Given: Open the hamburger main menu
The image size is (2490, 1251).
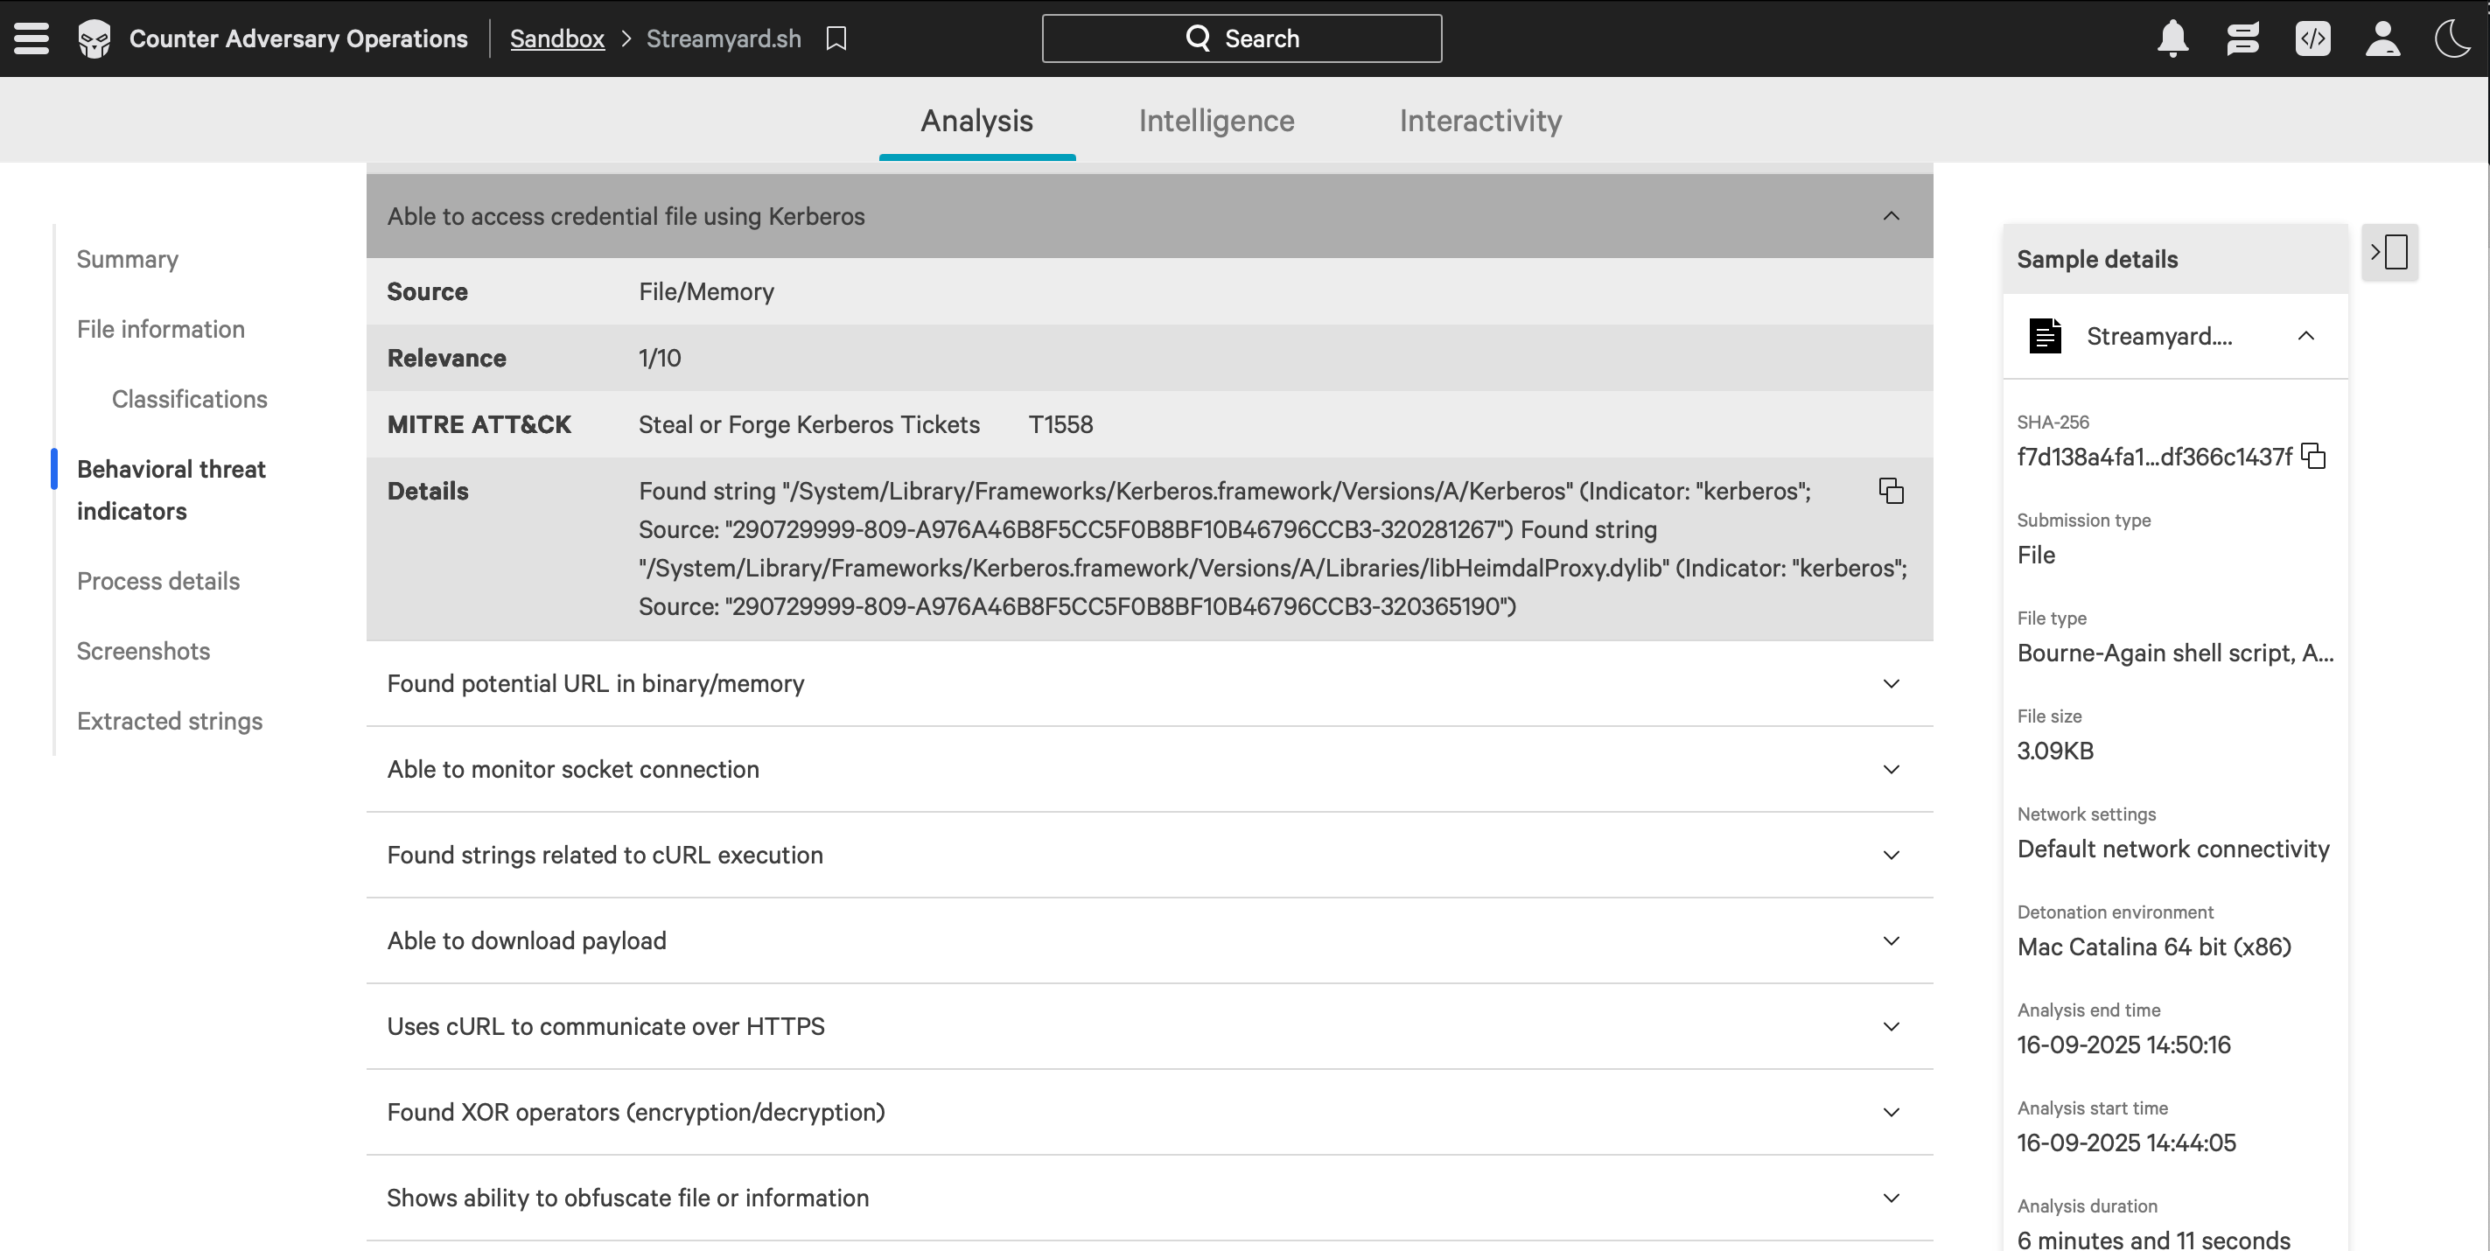Looking at the screenshot, I should [31, 38].
